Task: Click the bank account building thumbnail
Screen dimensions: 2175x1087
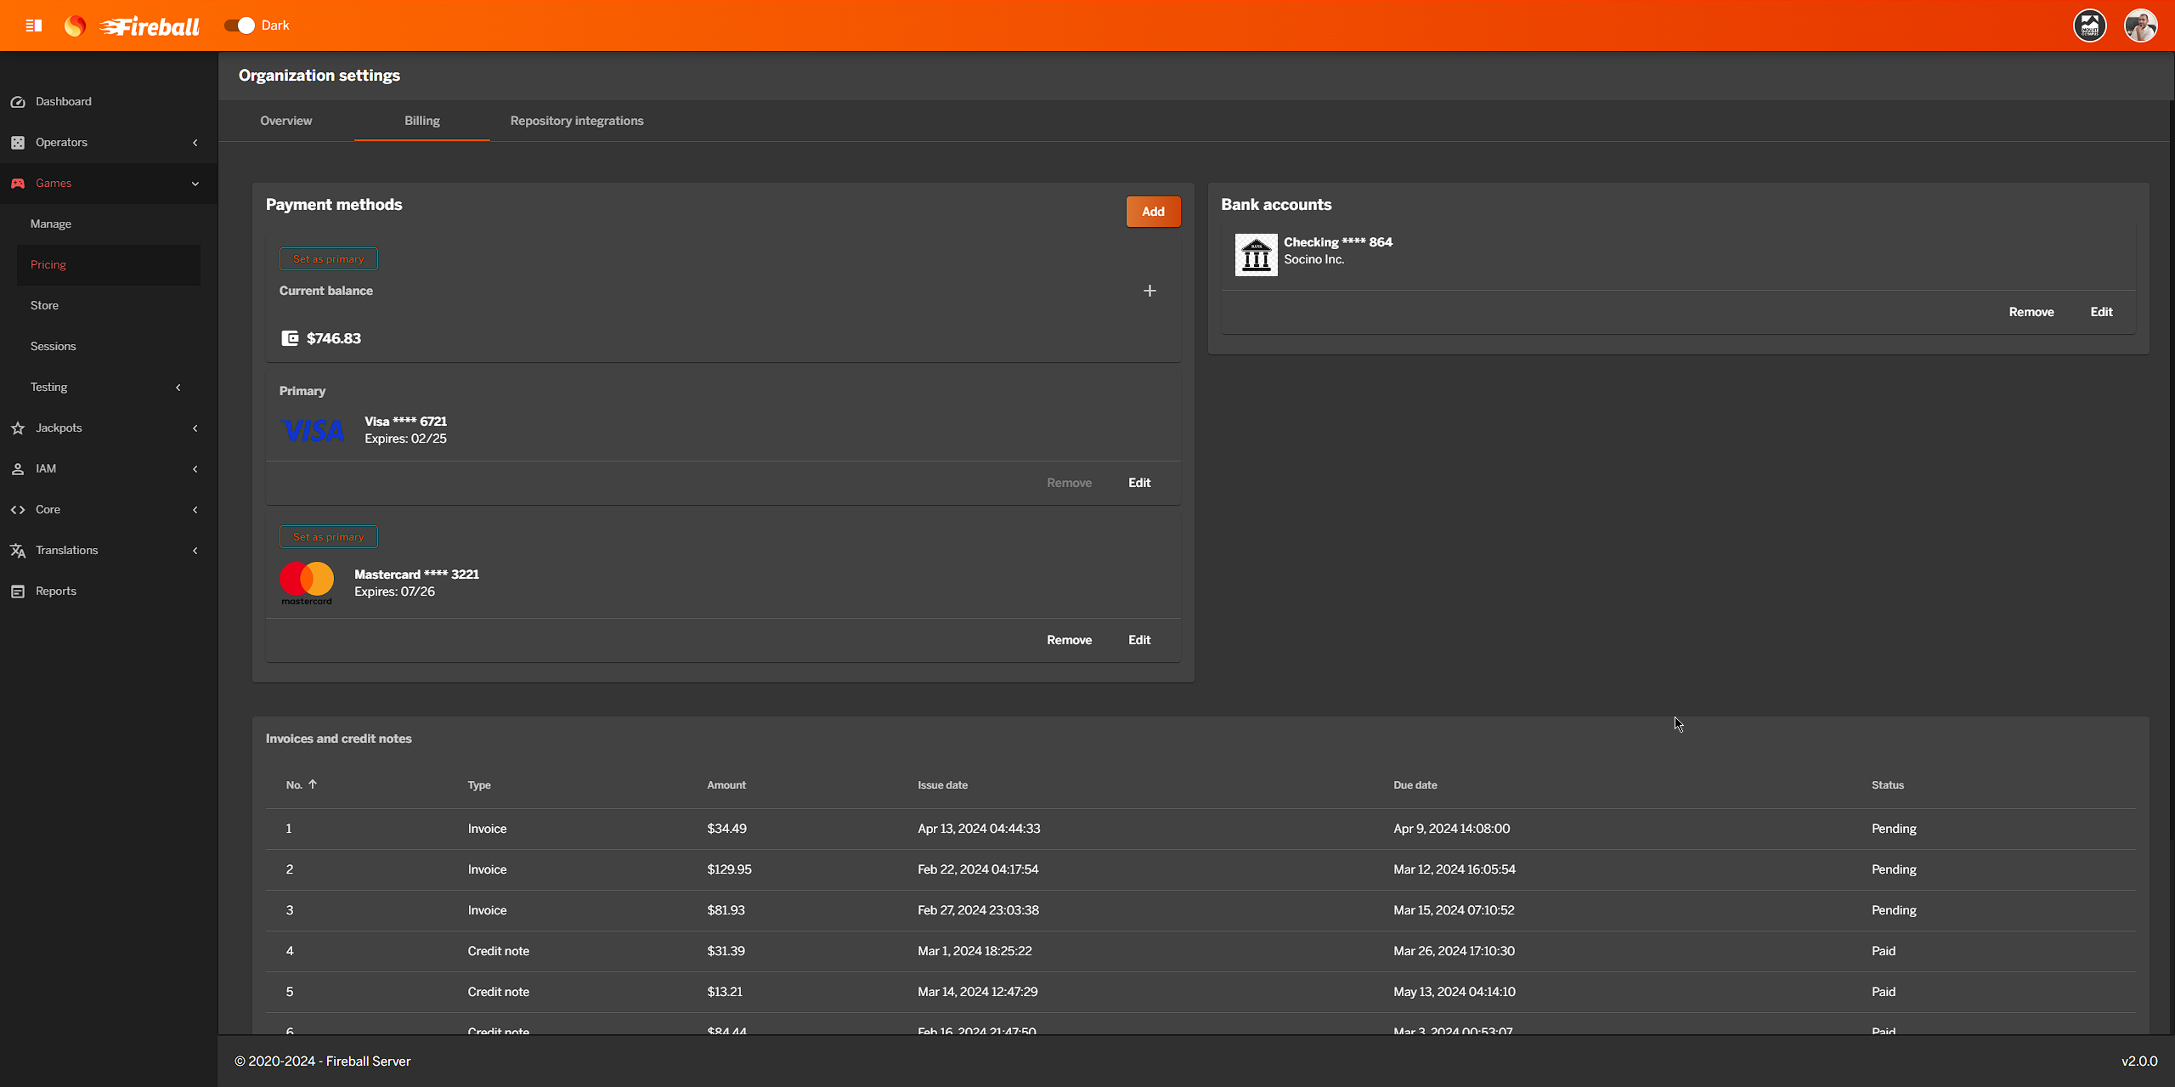Action: click(x=1256, y=254)
